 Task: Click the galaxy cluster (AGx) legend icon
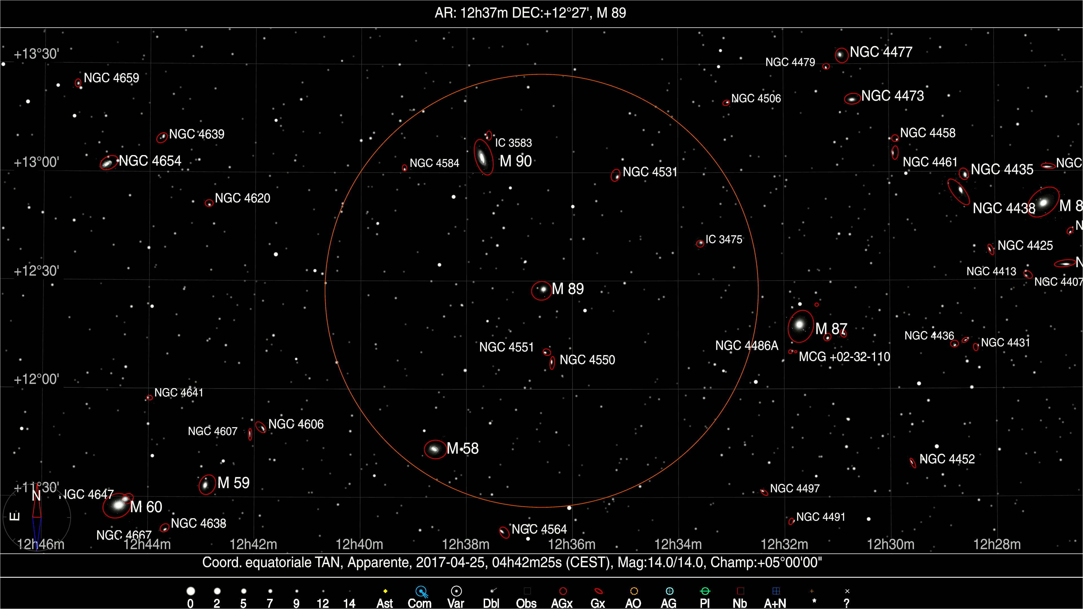point(563,591)
